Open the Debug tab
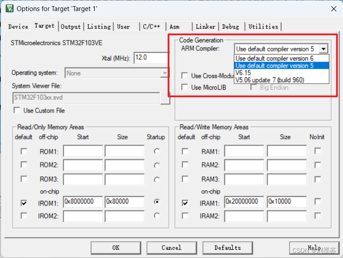Screen dimensions: 343x258 point(231,27)
